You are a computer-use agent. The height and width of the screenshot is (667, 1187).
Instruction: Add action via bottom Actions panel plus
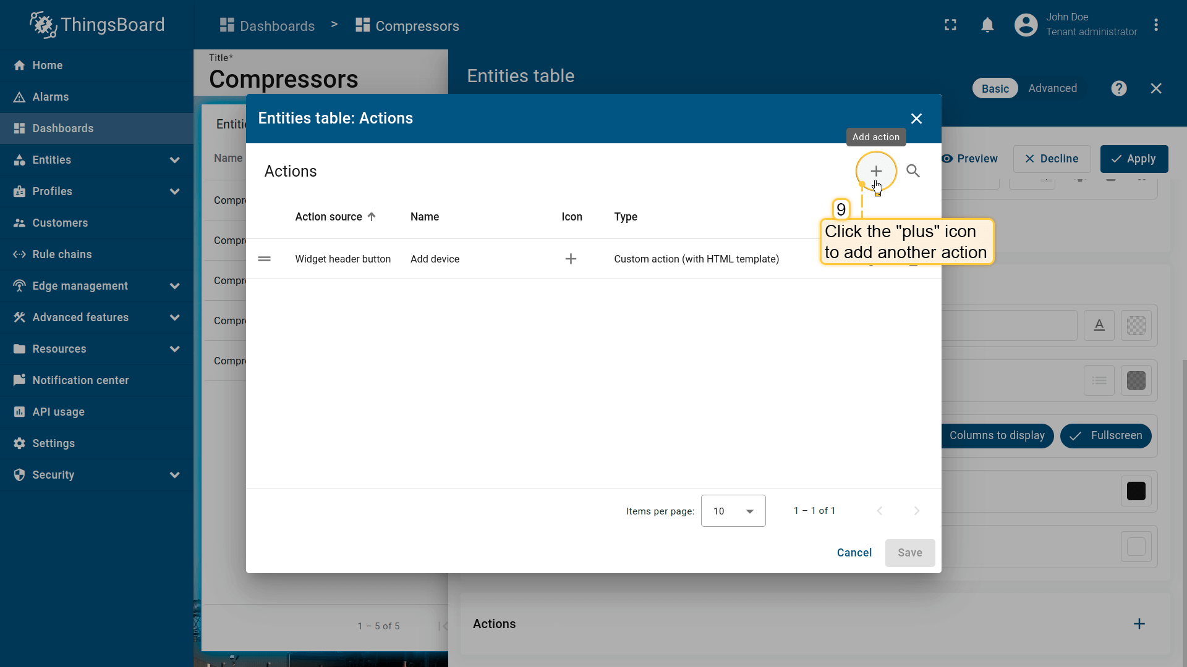click(x=1139, y=624)
